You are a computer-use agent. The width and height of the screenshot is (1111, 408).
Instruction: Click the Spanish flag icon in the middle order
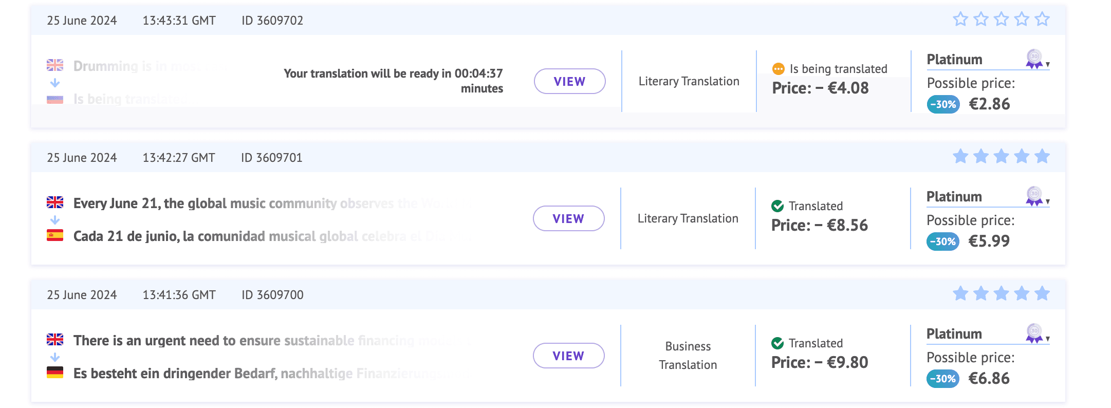(x=55, y=235)
